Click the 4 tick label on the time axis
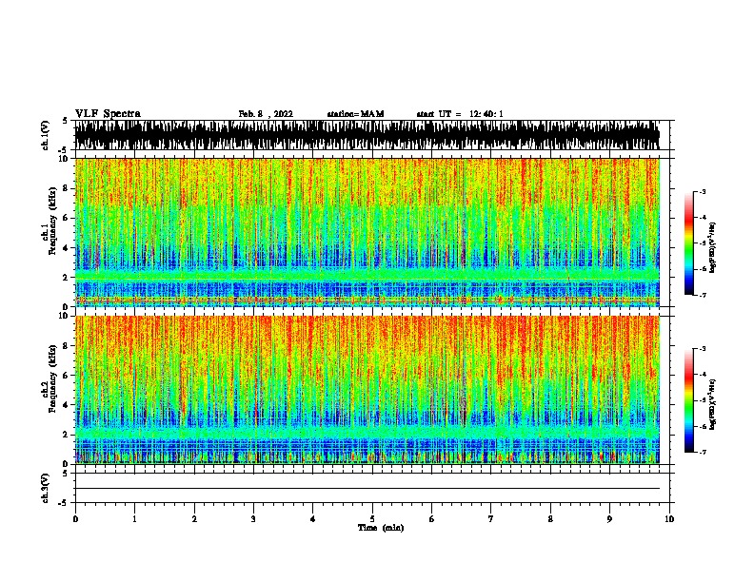This screenshot has height=582, width=754. [x=313, y=518]
